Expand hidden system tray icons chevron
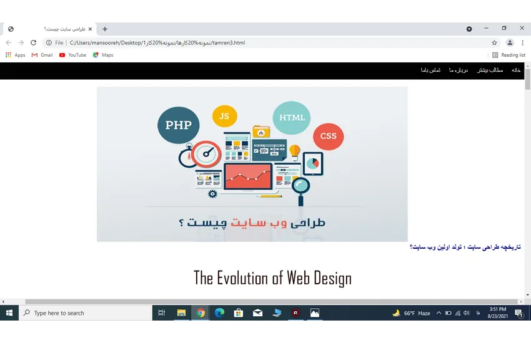The width and height of the screenshot is (531, 343). coord(439,313)
